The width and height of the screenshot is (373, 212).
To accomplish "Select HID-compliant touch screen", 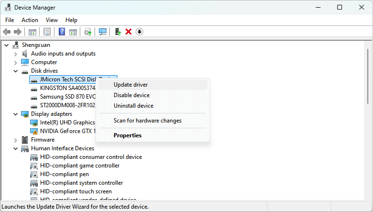I will pos(75,191).
